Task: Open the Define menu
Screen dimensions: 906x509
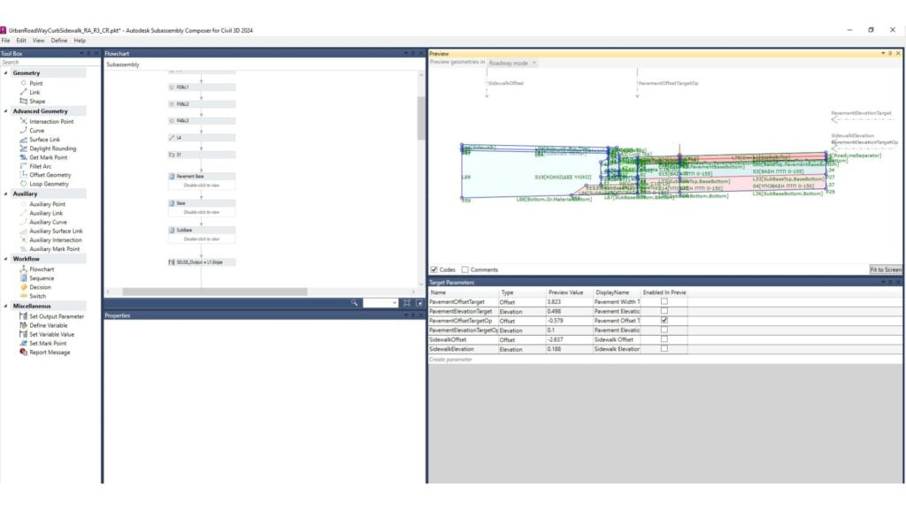Action: coord(58,41)
